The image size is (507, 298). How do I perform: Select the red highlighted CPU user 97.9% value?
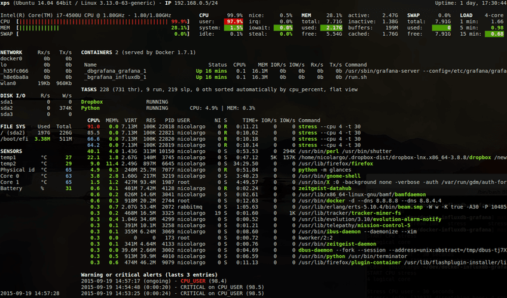232,21
